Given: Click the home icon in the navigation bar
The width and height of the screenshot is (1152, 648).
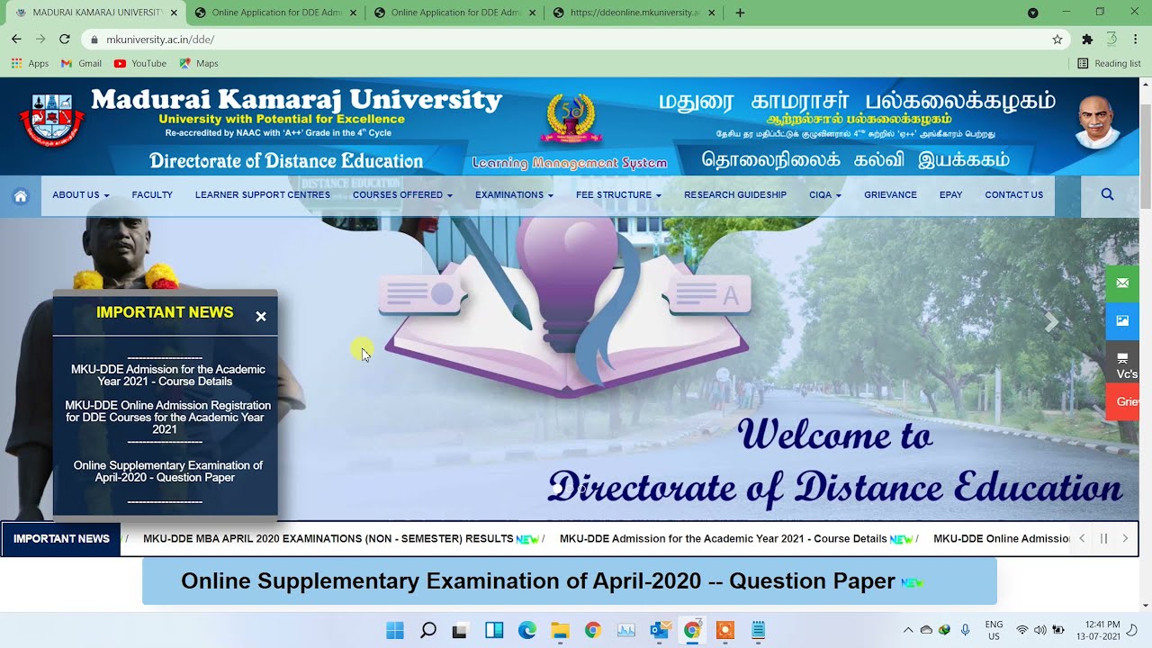Looking at the screenshot, I should click(x=21, y=196).
